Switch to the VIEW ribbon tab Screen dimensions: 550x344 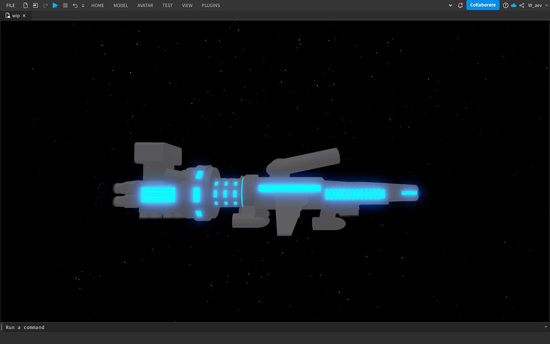(187, 5)
